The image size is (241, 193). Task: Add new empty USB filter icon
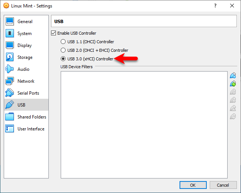[233, 75]
